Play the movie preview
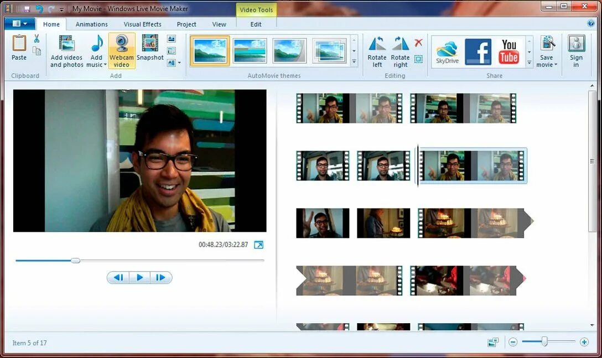This screenshot has width=602, height=358. click(139, 277)
